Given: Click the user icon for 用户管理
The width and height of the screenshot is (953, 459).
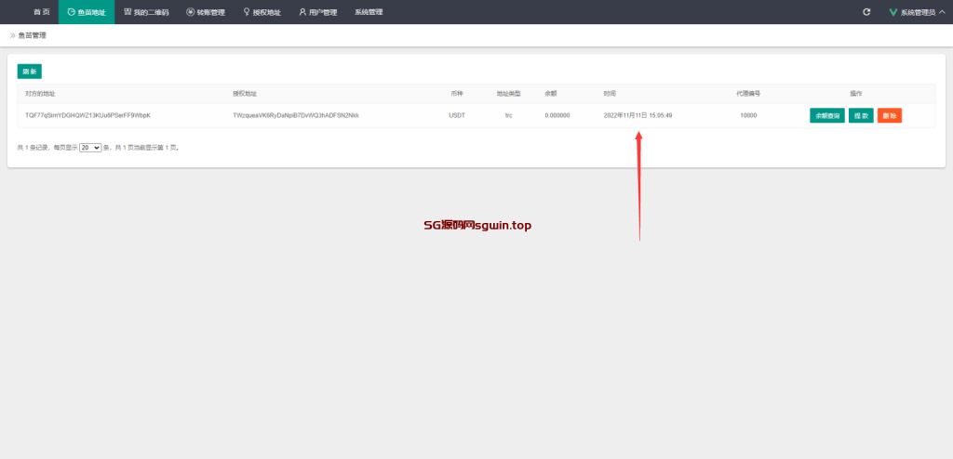Looking at the screenshot, I should 302,12.
